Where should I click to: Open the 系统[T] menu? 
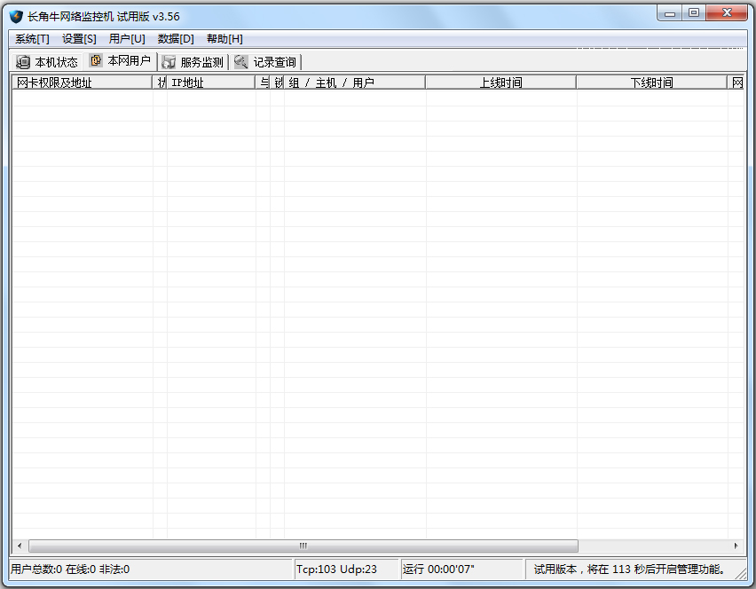[32, 39]
